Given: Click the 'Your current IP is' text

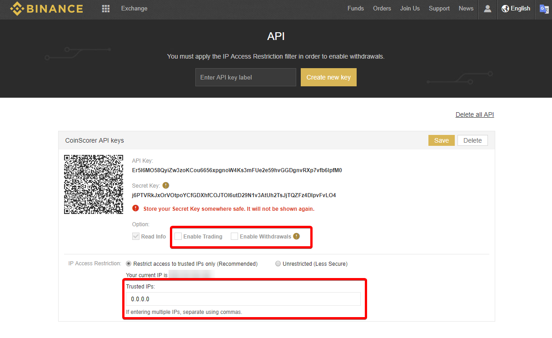Looking at the screenshot, I should [x=147, y=275].
